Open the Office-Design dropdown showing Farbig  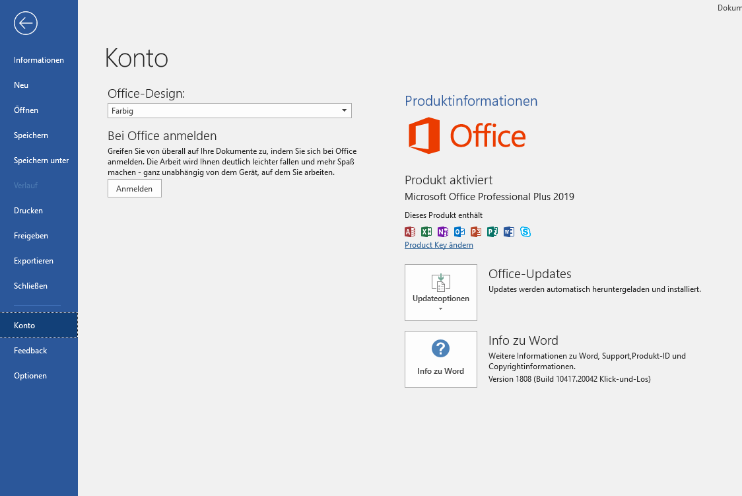(x=229, y=111)
